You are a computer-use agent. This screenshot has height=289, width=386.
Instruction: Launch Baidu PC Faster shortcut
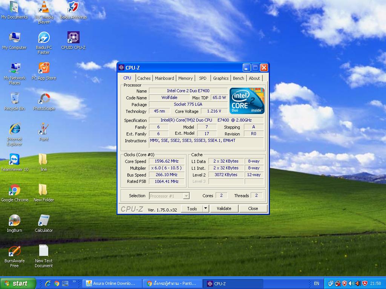44,43
